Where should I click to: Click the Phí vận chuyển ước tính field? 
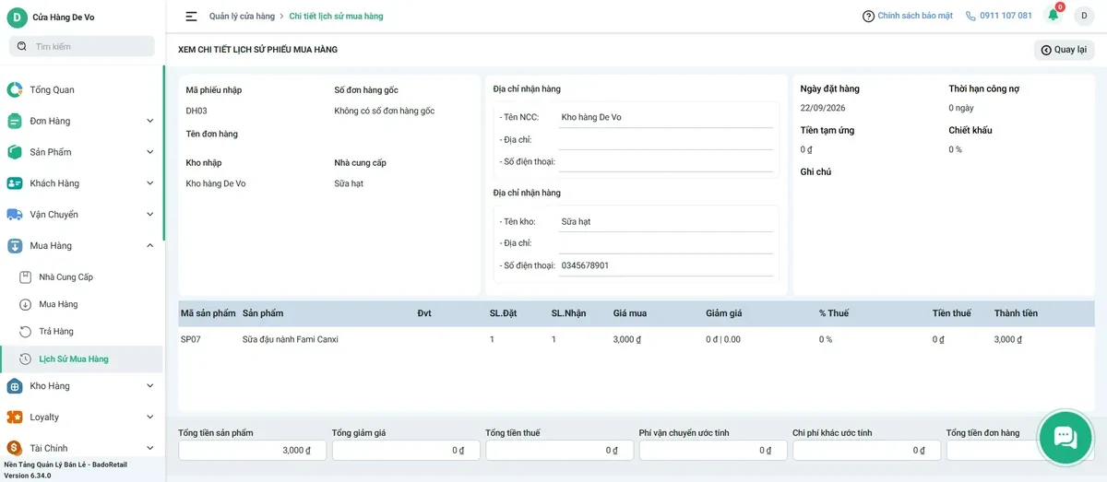pyautogui.click(x=712, y=451)
